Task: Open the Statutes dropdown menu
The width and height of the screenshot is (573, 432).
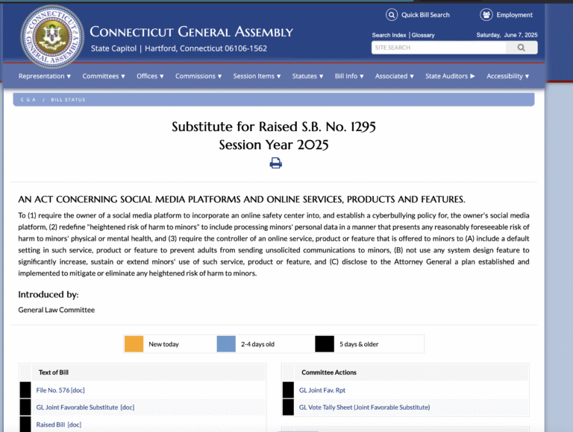Action: (x=307, y=76)
